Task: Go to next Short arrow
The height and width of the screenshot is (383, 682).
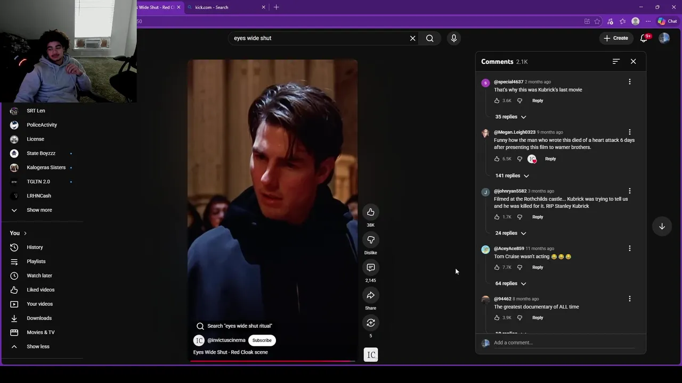Action: (x=662, y=227)
